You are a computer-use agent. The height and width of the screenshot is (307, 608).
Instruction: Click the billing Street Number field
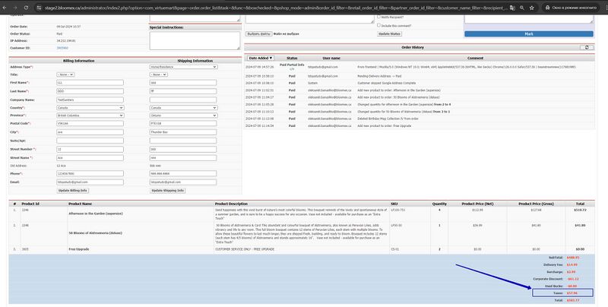(90, 149)
